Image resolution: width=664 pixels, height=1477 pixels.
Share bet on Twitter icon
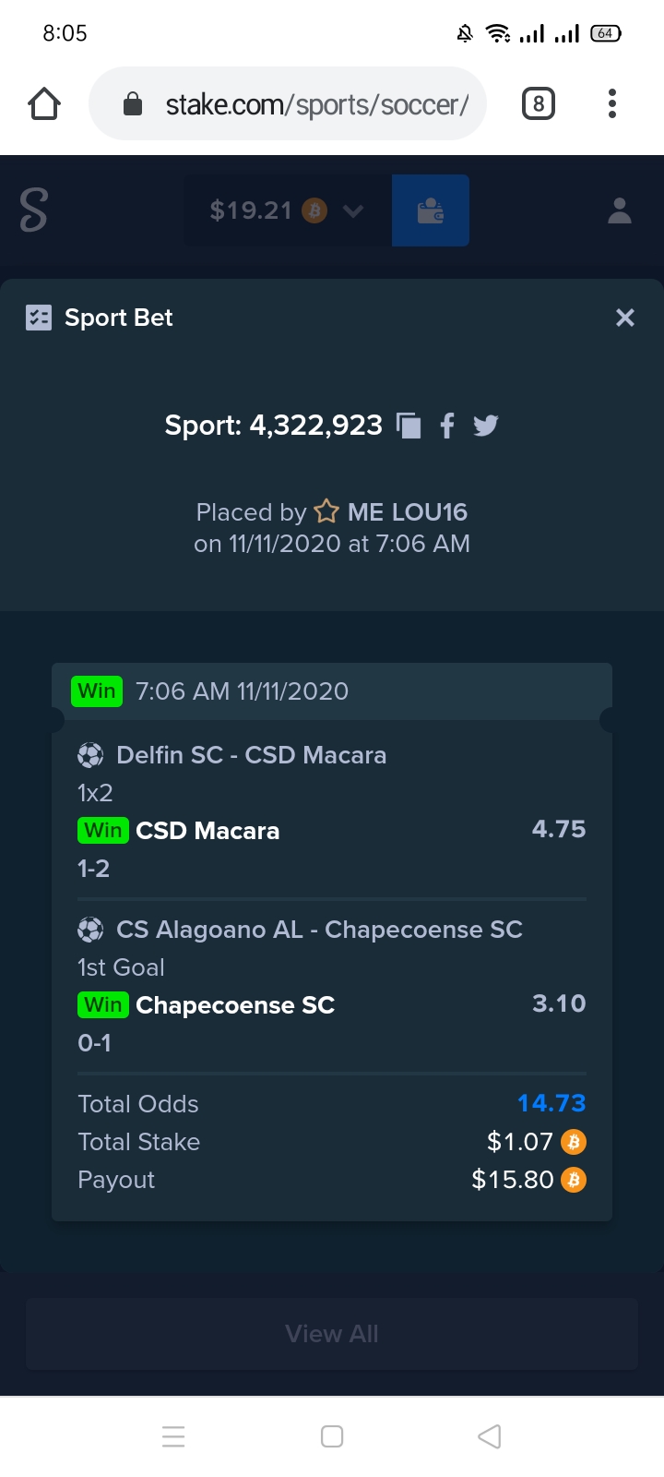[x=486, y=426]
